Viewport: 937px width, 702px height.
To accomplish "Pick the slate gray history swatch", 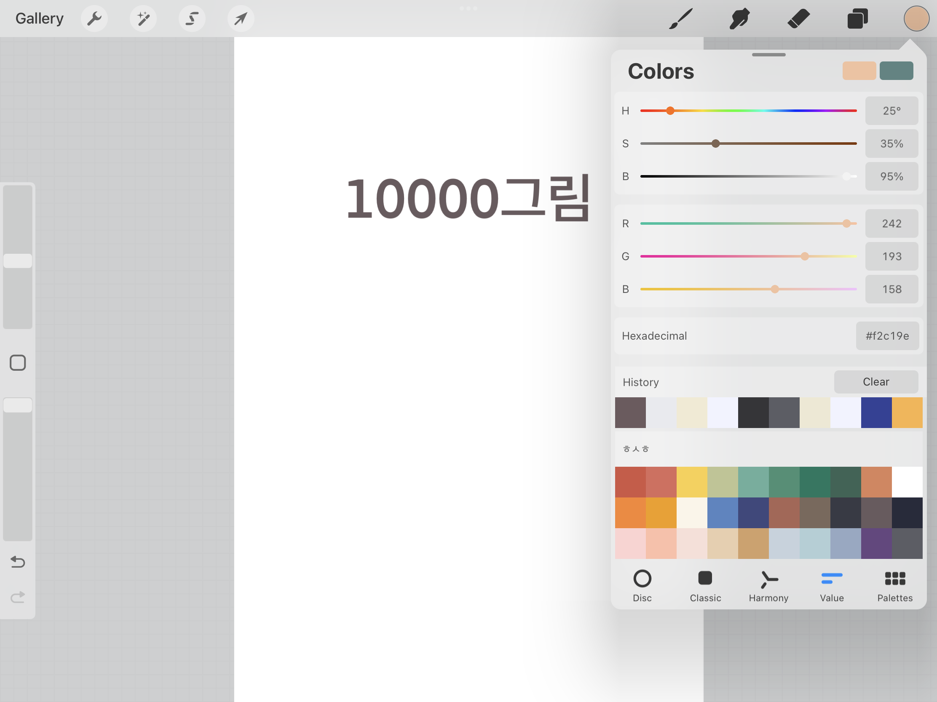I will click(x=784, y=412).
